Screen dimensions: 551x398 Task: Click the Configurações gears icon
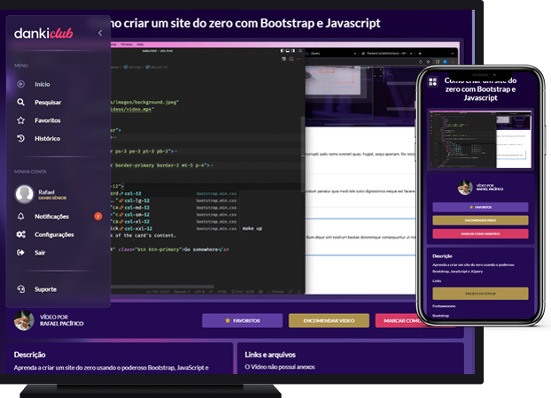[x=20, y=234]
